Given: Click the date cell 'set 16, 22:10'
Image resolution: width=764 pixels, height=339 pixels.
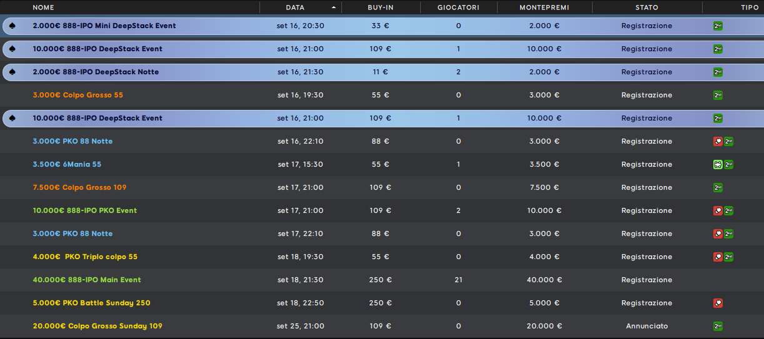Looking at the screenshot, I should [300, 142].
